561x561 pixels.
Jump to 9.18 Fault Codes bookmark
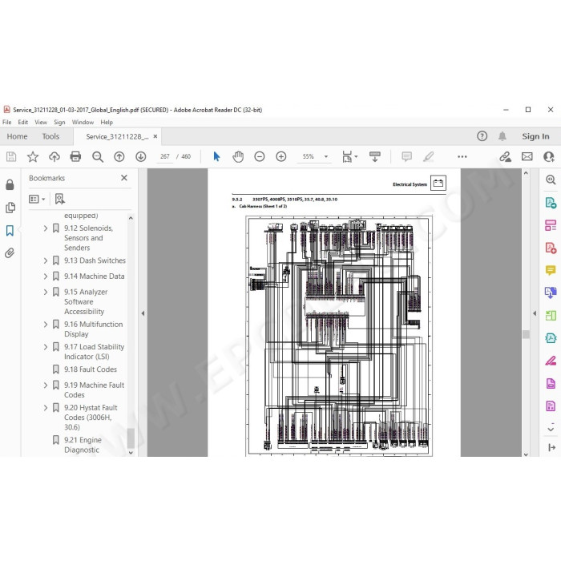pos(90,369)
